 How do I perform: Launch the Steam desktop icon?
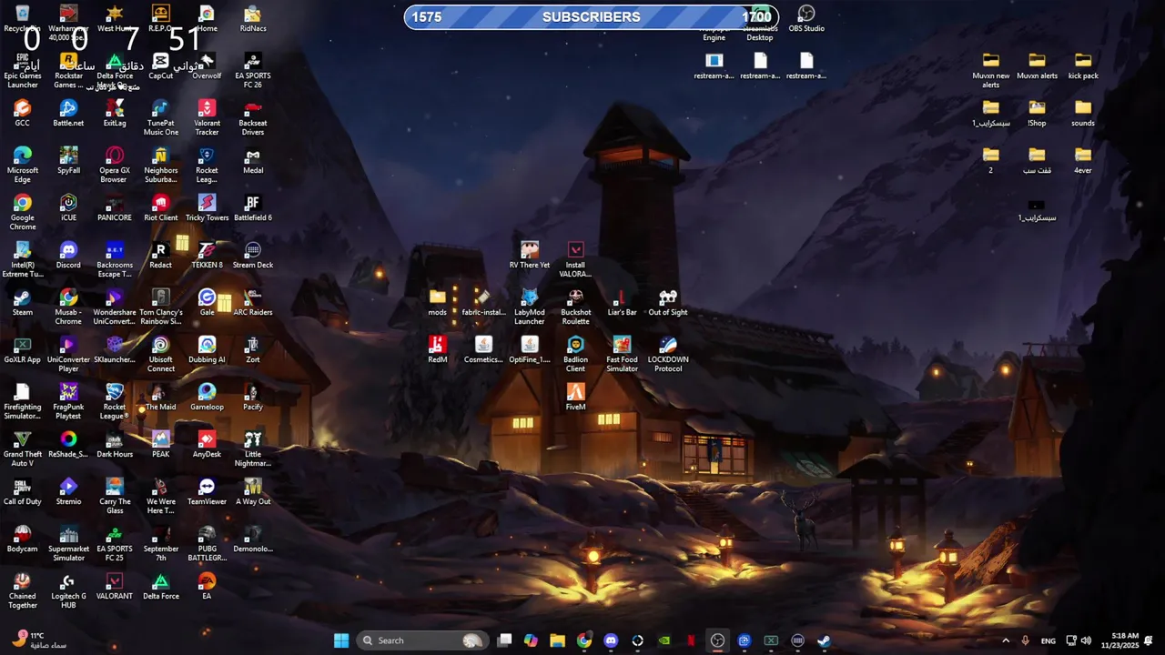pyautogui.click(x=23, y=301)
